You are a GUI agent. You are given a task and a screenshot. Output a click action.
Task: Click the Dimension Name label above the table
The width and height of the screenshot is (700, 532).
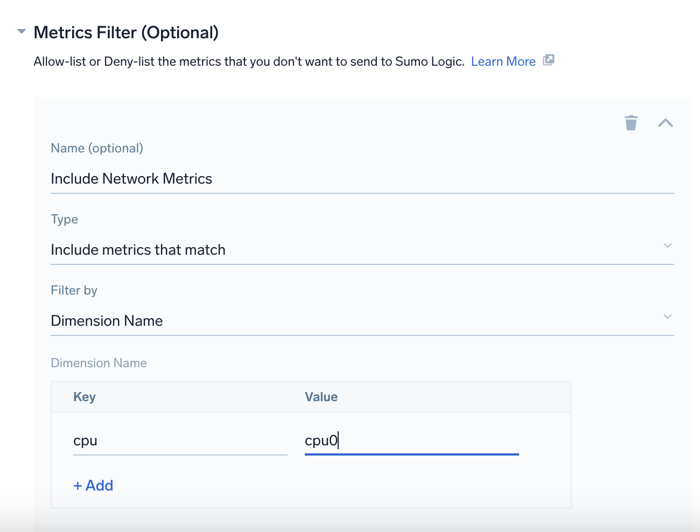(99, 363)
